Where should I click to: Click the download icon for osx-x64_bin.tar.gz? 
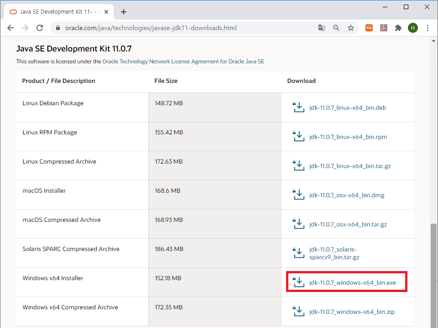pyautogui.click(x=298, y=224)
